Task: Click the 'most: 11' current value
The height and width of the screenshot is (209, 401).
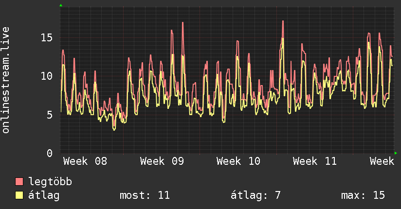Action: pyautogui.click(x=145, y=195)
